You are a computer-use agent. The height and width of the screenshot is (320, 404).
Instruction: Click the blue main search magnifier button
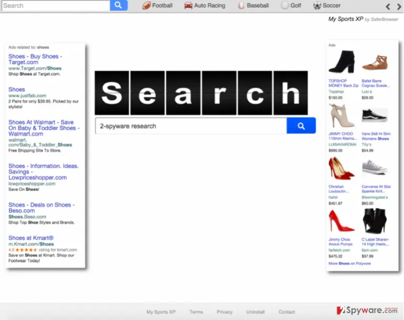pyautogui.click(x=301, y=126)
